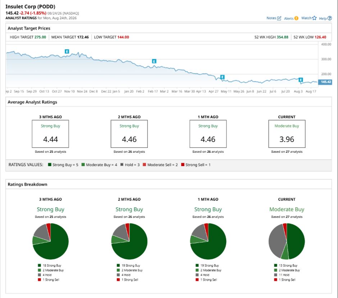
Task: Click the Strong Buy = 5 legend swatch
Action: 50,165
